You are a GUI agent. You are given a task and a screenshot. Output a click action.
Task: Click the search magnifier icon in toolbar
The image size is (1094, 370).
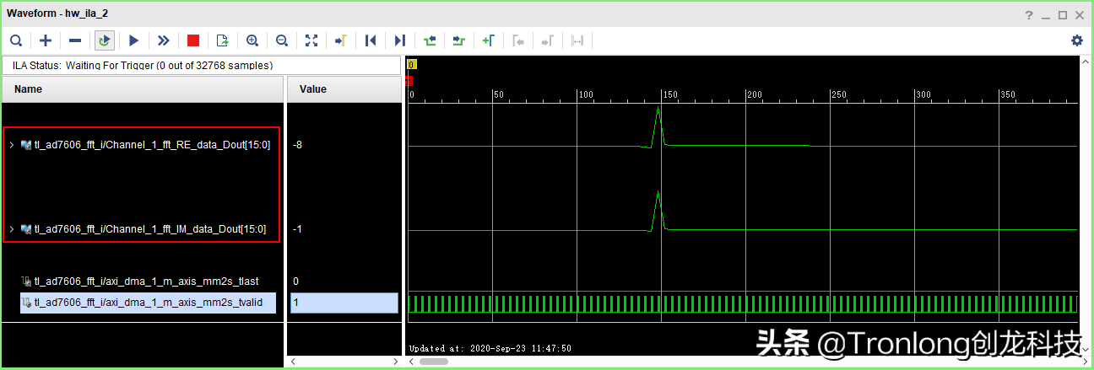16,40
